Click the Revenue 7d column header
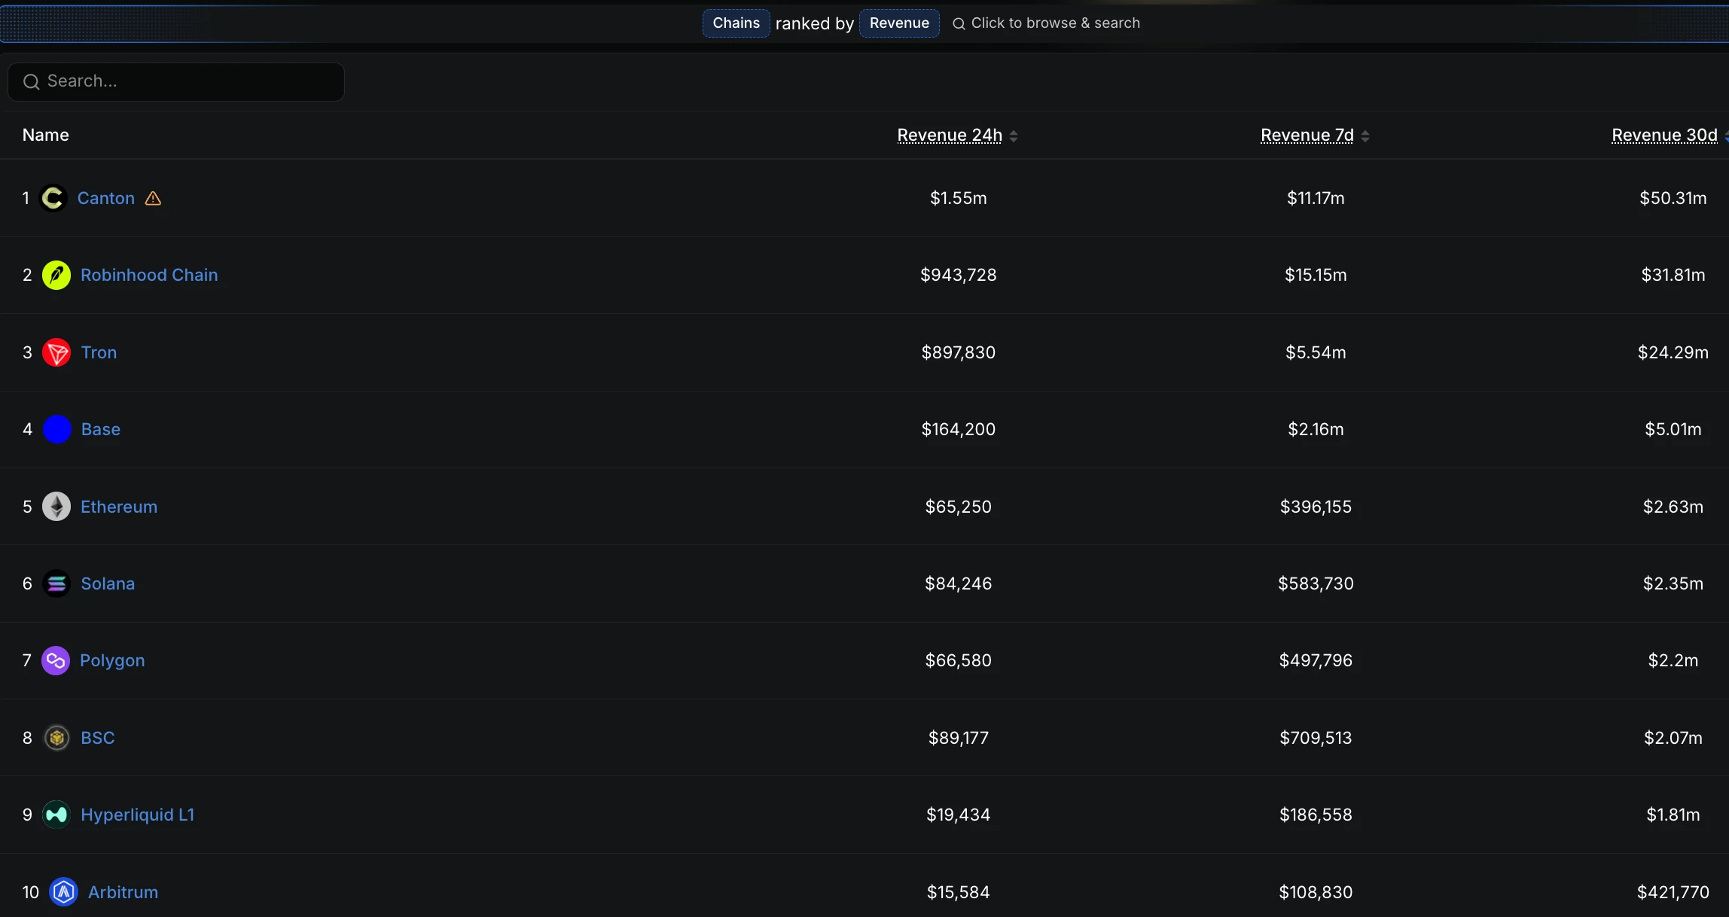This screenshot has width=1729, height=917. point(1307,135)
